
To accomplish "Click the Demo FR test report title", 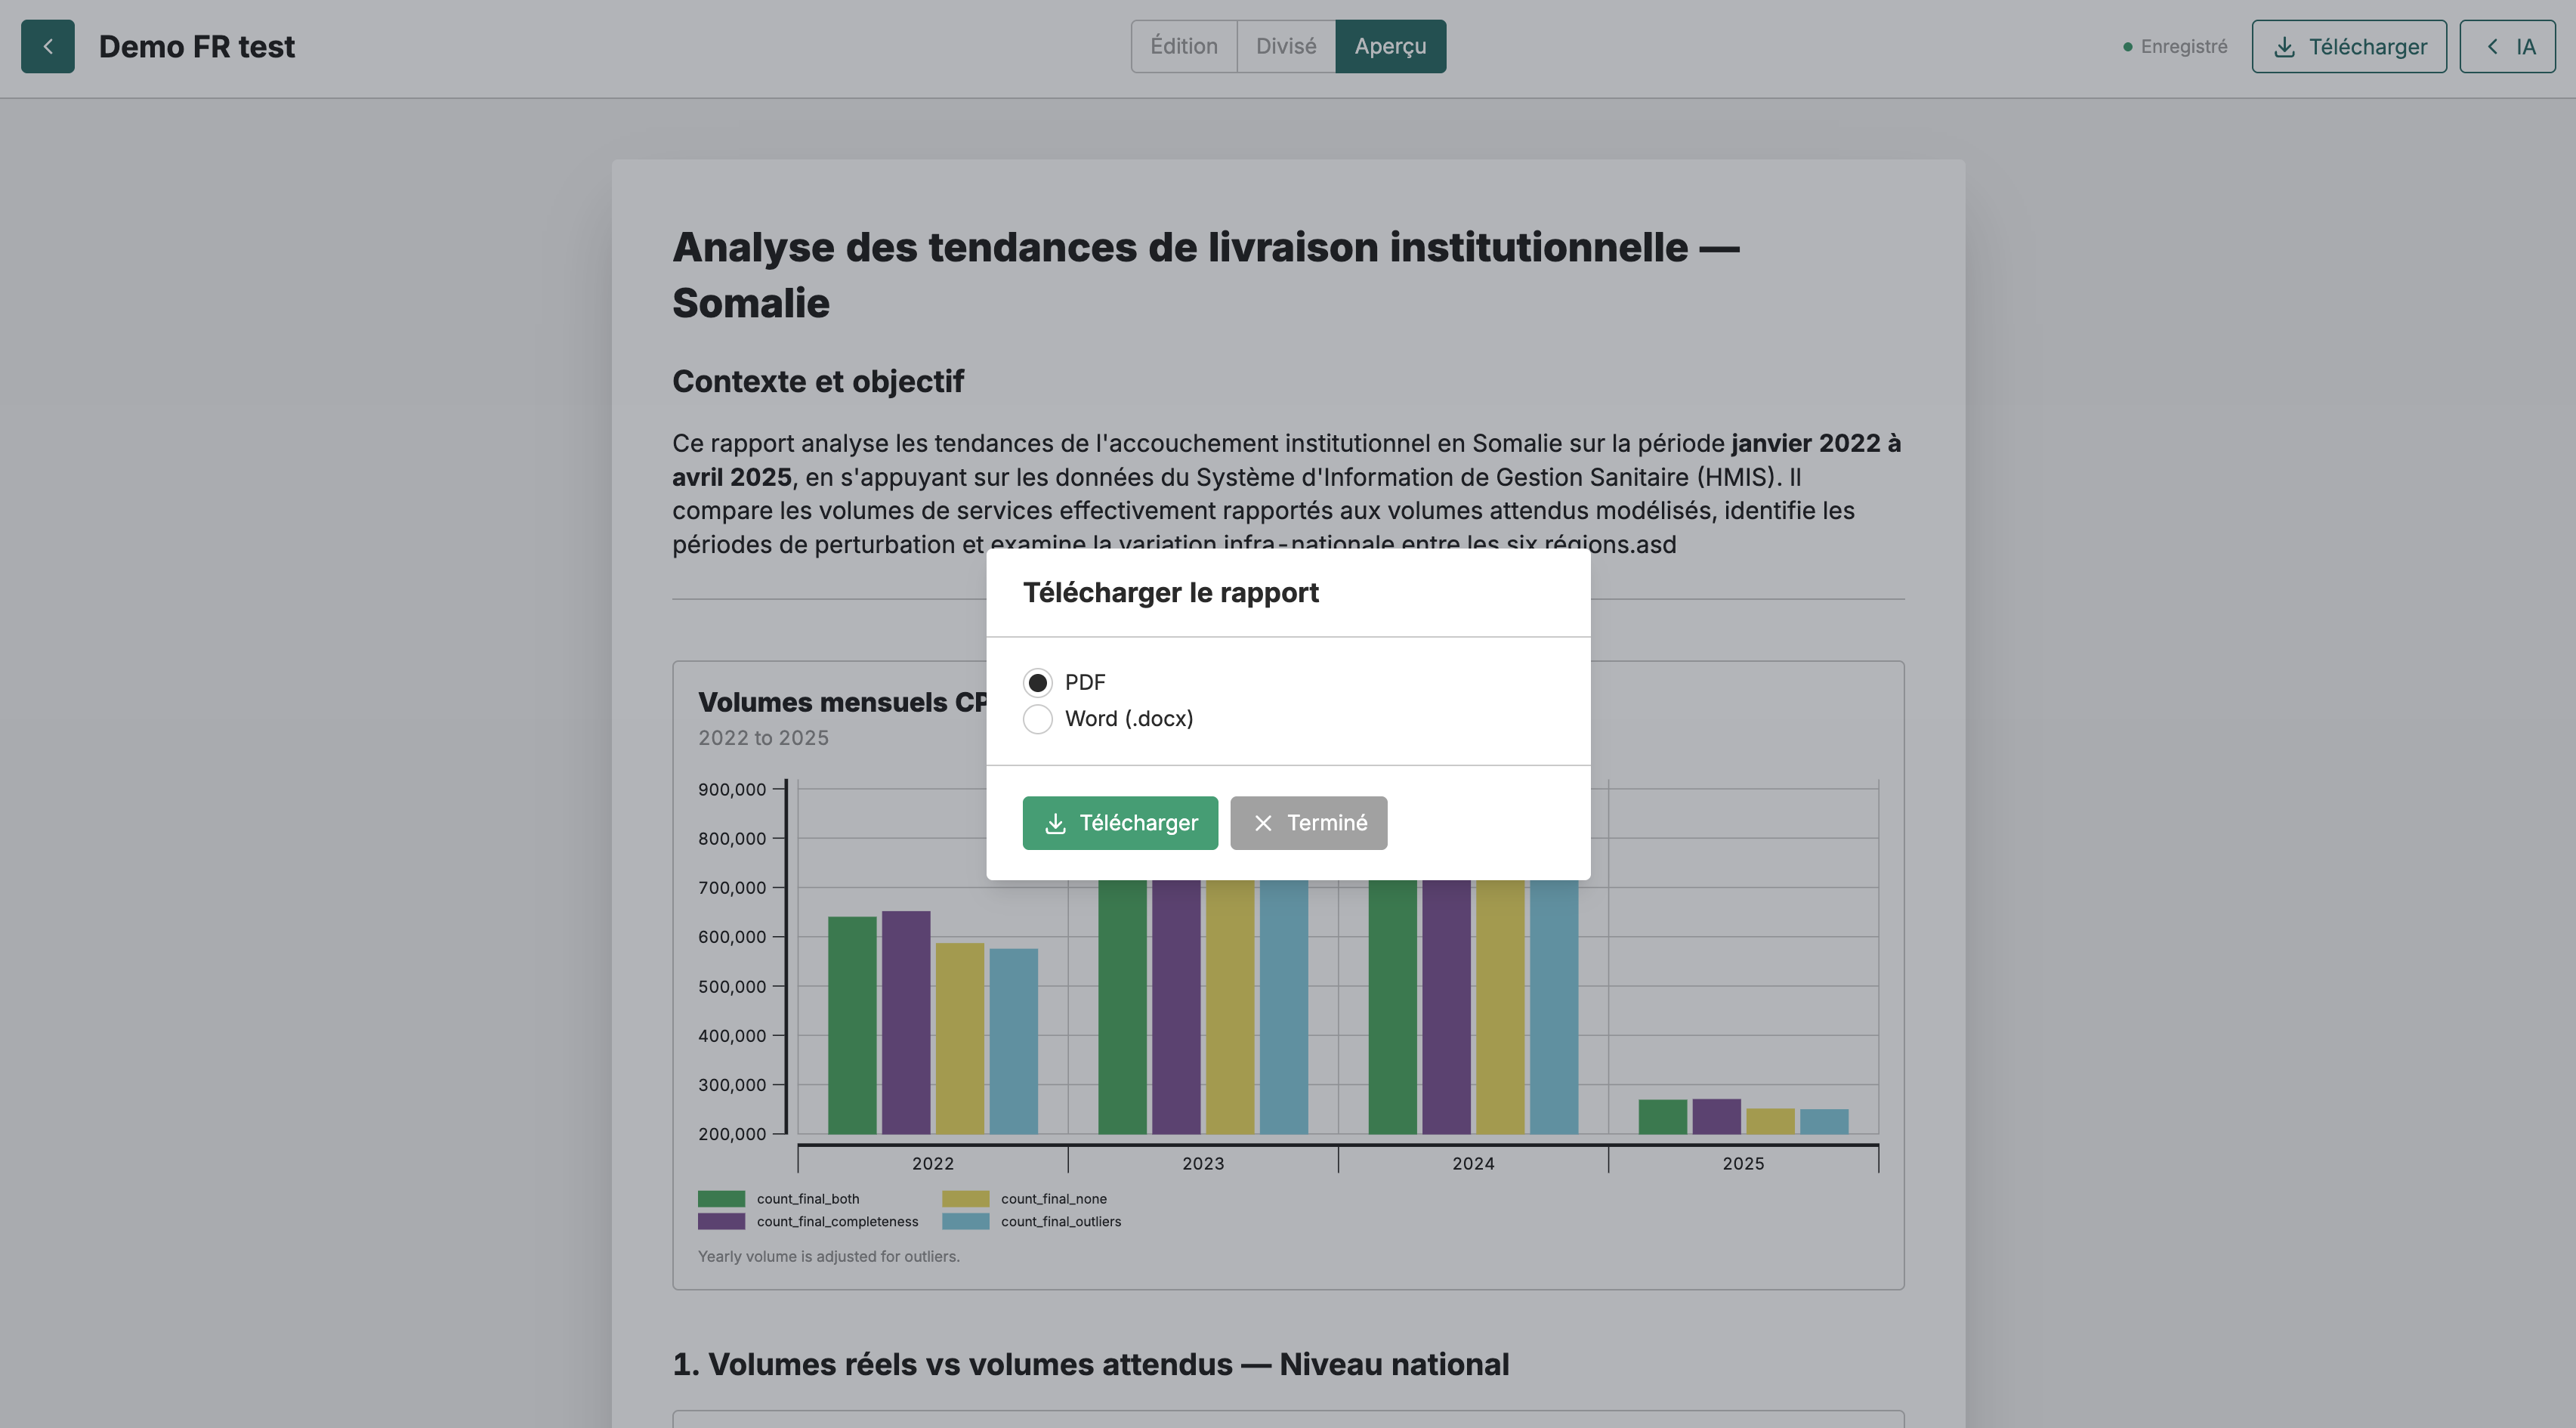I will [197, 47].
